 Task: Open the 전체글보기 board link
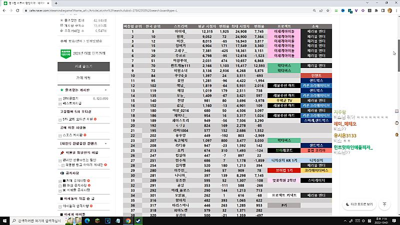click(69, 98)
